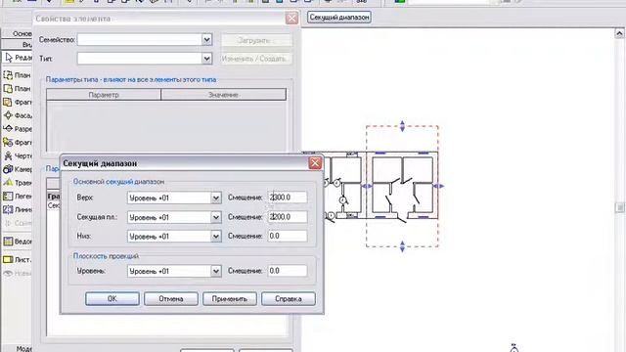This screenshot has width=626, height=352.
Task: Open the Верх level dropdown
Action: [x=215, y=198]
